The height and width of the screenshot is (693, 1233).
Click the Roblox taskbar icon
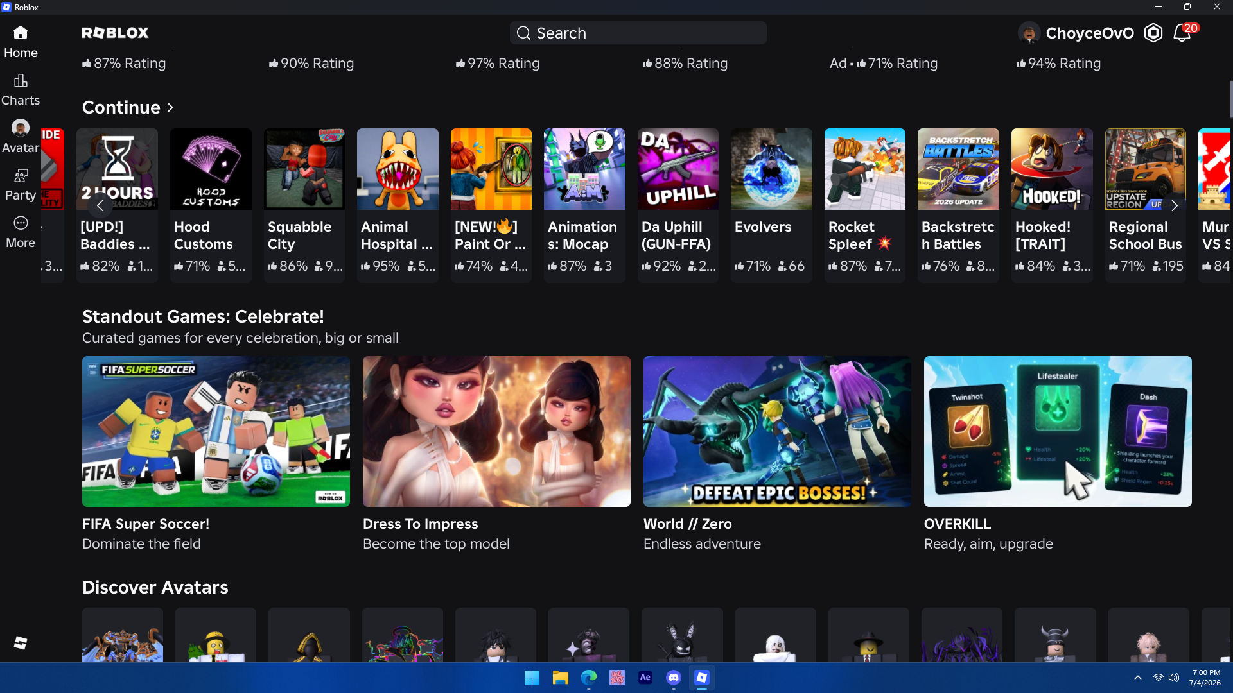point(702,678)
